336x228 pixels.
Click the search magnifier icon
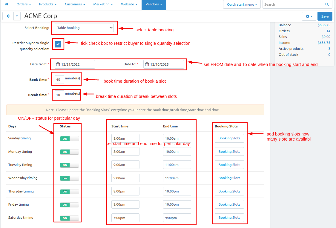(327, 4)
